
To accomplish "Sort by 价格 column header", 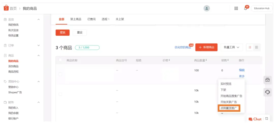I will [x=166, y=60].
